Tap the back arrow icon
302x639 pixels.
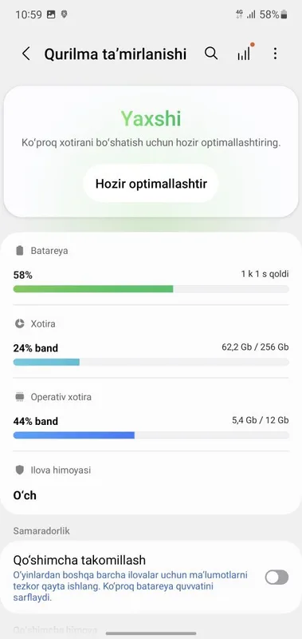tap(26, 54)
